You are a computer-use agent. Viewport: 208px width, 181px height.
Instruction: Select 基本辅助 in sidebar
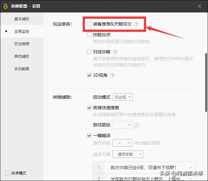22,19
